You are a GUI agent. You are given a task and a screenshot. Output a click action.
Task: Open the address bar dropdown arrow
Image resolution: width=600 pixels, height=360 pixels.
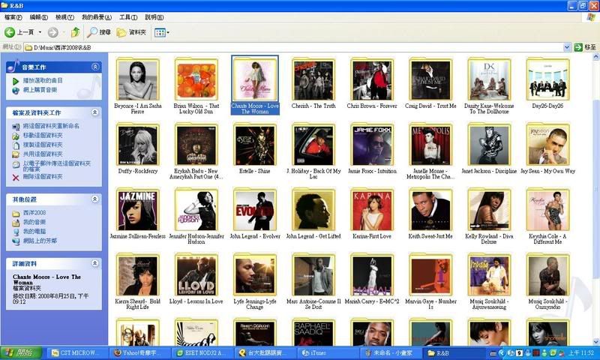coord(568,47)
